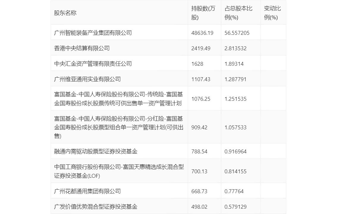Select the percentage 0.814155
This screenshot has width=337, height=214.
235,171
